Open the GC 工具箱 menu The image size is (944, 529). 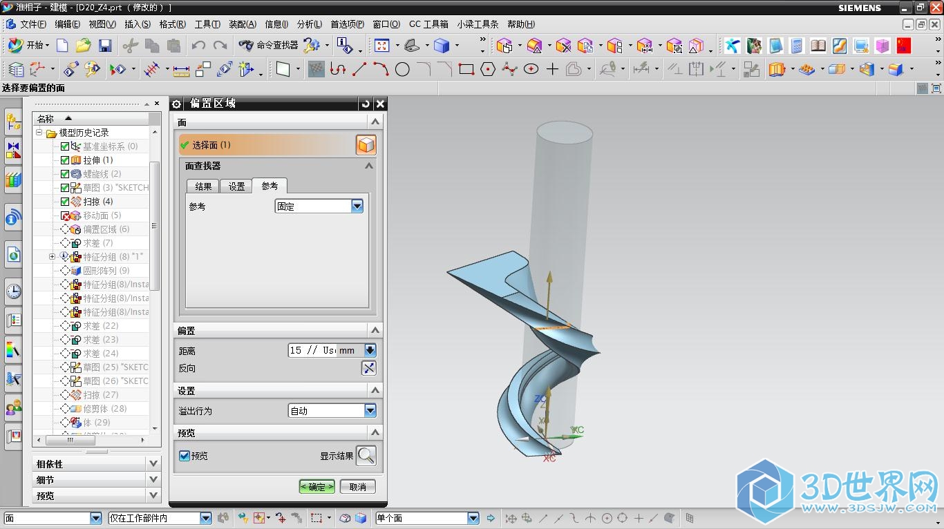428,24
